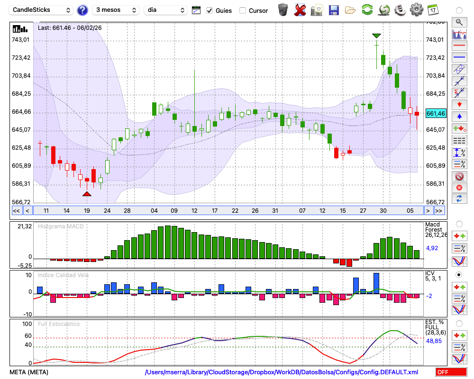Click the chart window icon beside Guies

pos(196,10)
